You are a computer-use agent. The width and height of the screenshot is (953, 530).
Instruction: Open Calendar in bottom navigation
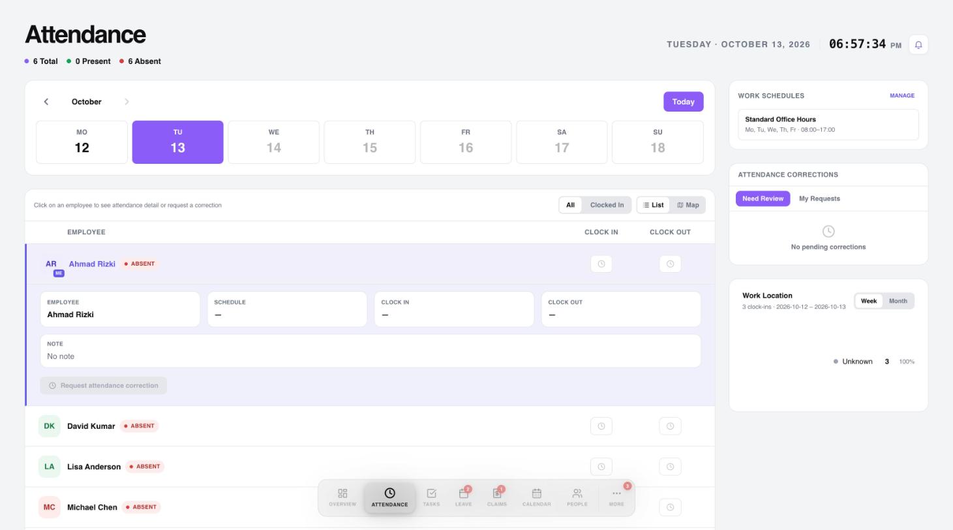pyautogui.click(x=536, y=497)
